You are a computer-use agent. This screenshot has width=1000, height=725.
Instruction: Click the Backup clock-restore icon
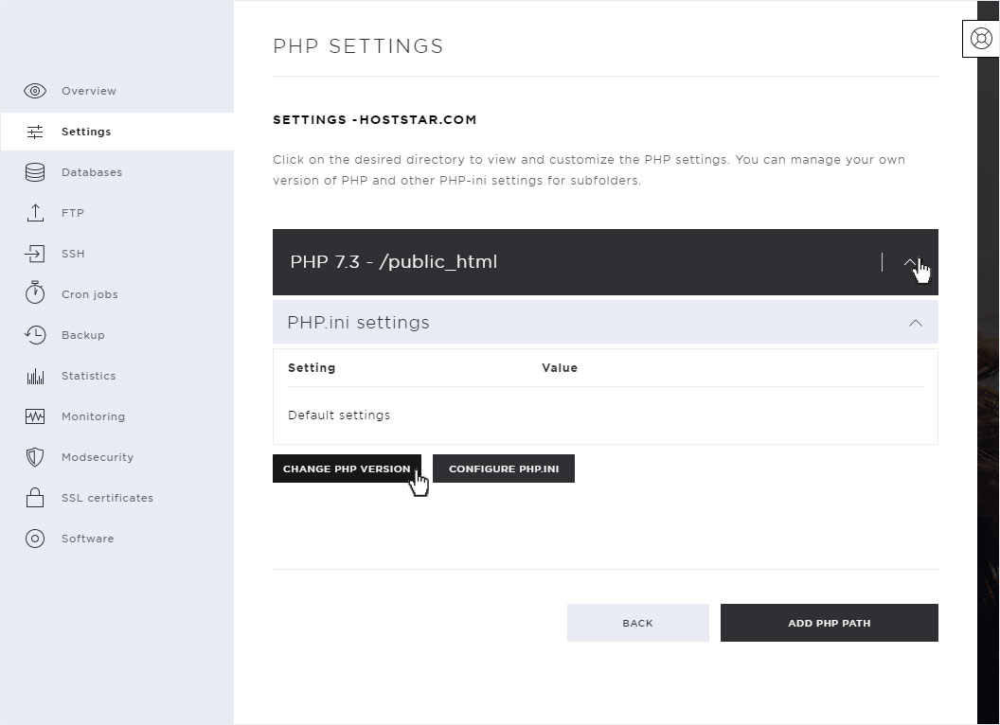(x=35, y=335)
